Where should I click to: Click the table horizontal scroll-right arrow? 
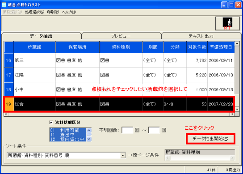tap(232, 114)
